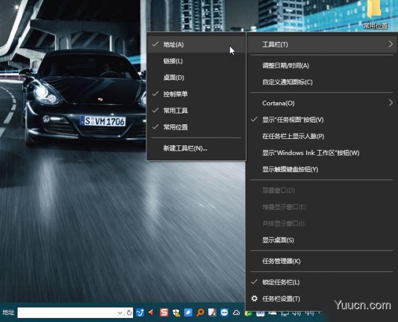The width and height of the screenshot is (398, 322).
Task: Enable the 桌面(D) toolbar
Action: (196, 77)
